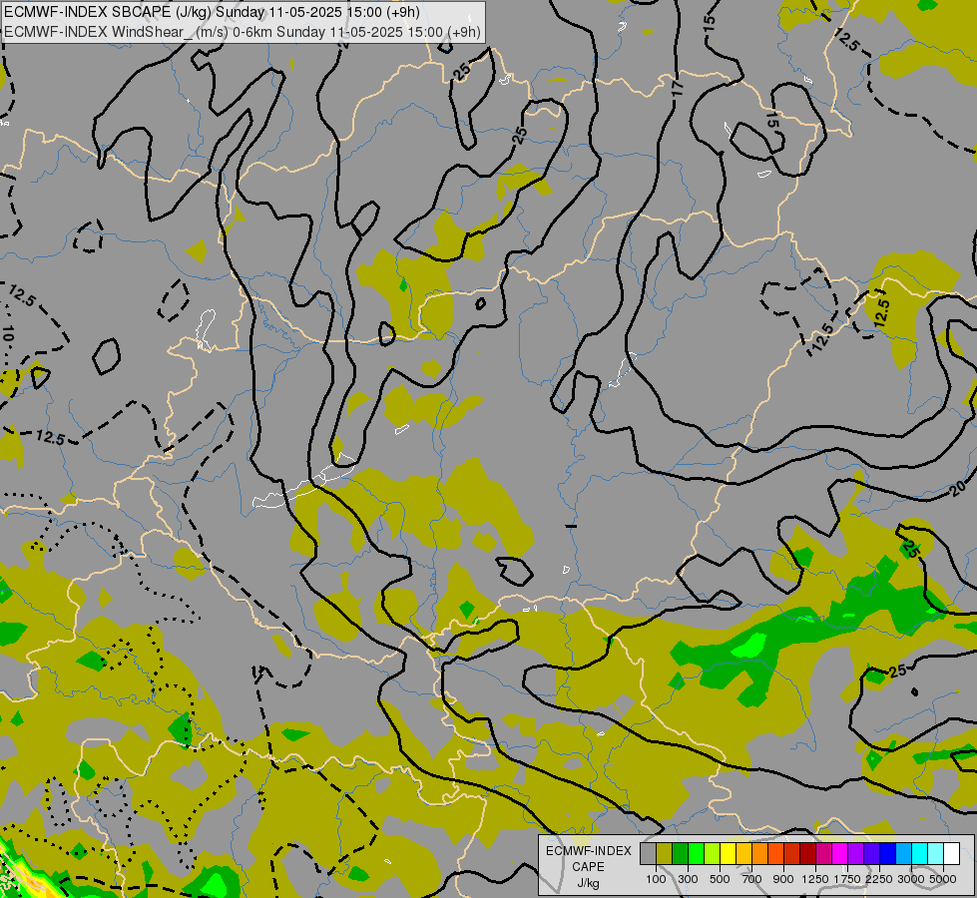Click the dark green legend swatch
This screenshot has height=898, width=977.
click(x=681, y=853)
